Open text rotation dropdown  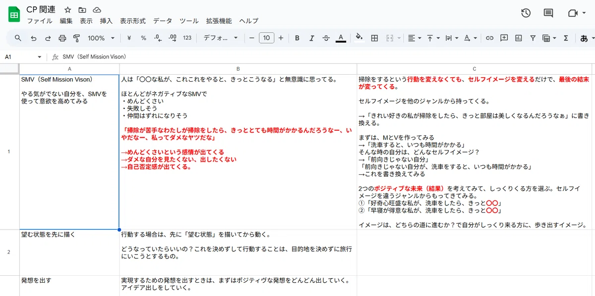click(x=470, y=38)
